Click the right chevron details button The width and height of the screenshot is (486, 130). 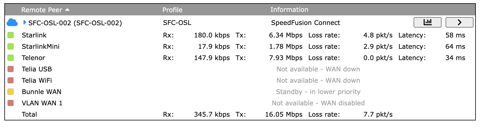(x=459, y=22)
